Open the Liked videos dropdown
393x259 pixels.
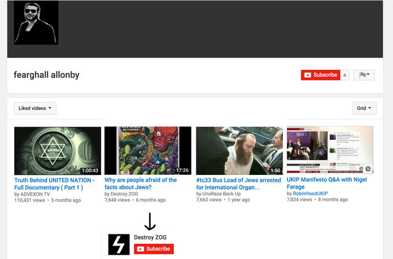point(35,108)
